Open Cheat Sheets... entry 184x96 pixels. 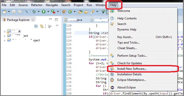click(143, 48)
